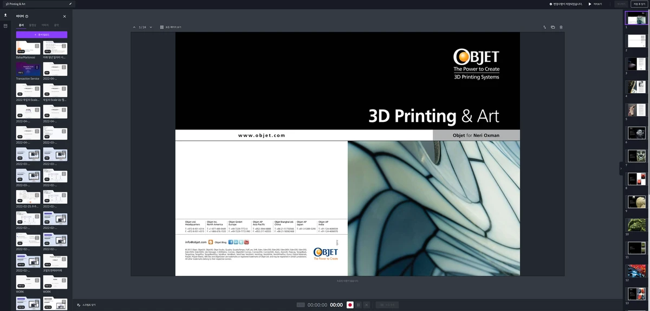This screenshot has width=650, height=311.
Task: Open BaharMartonosi file options menu
Action: click(37, 46)
